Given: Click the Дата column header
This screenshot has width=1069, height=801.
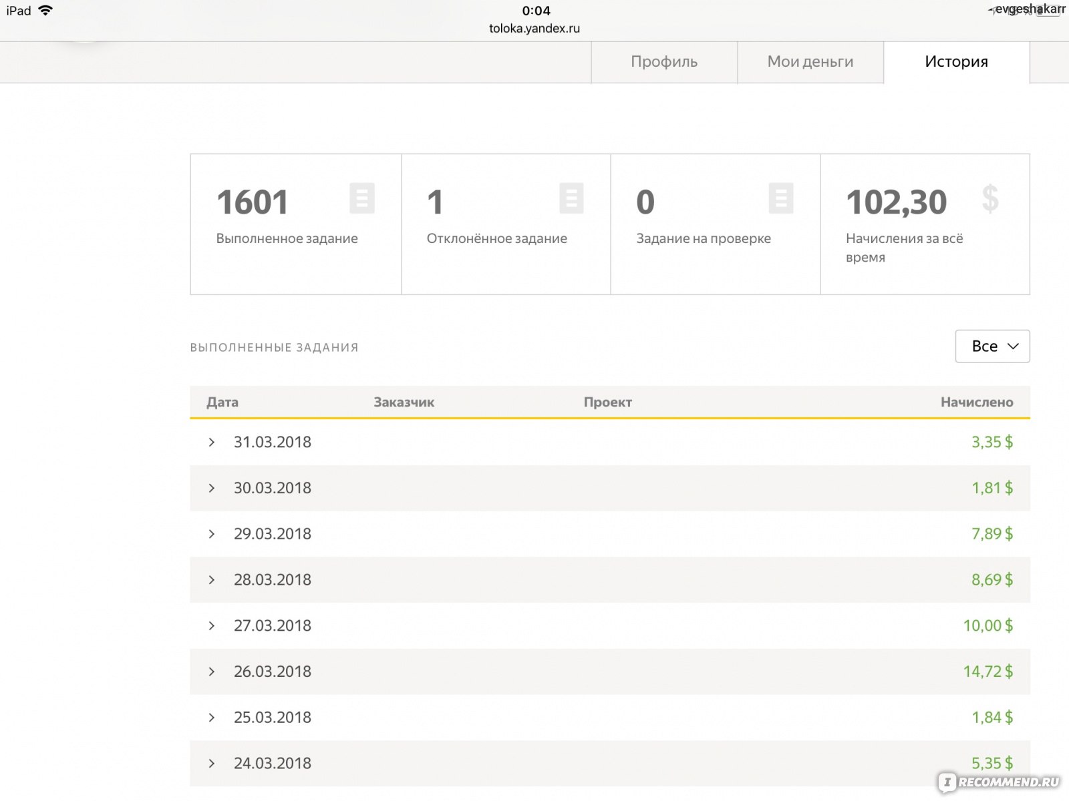Looking at the screenshot, I should point(222,403).
